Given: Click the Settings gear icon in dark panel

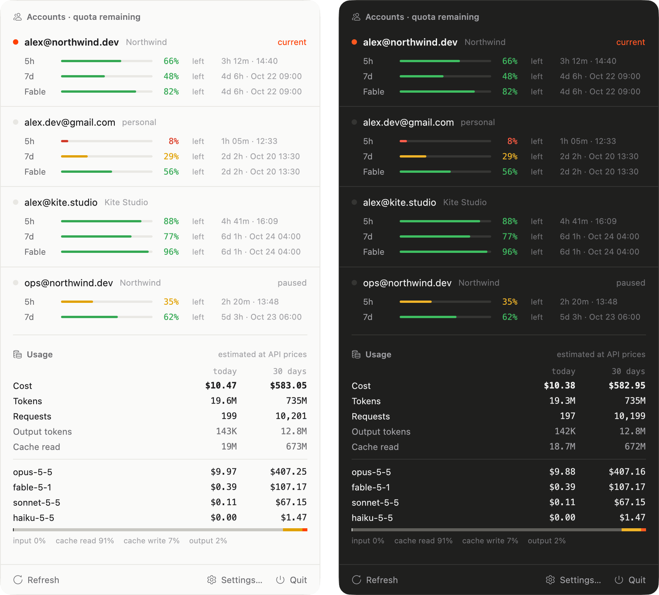Looking at the screenshot, I should point(550,580).
